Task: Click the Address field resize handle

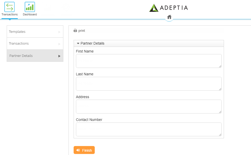Action: pyautogui.click(x=220, y=112)
